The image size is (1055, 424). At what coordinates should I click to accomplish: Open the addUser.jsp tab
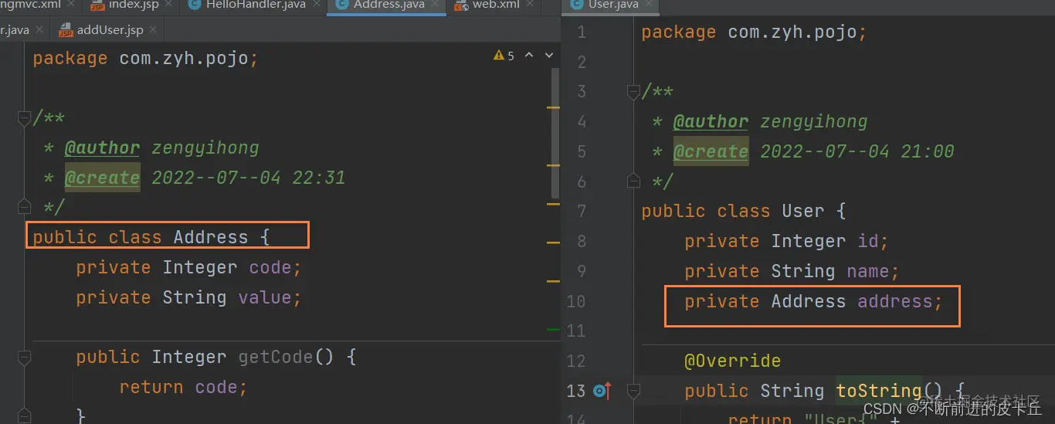[110, 30]
